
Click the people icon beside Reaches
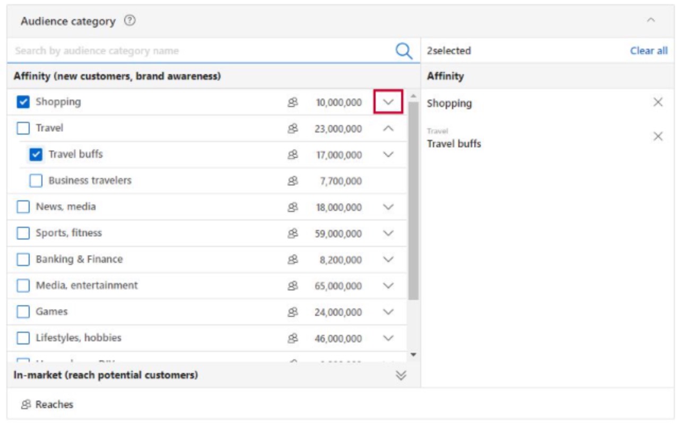coord(25,405)
